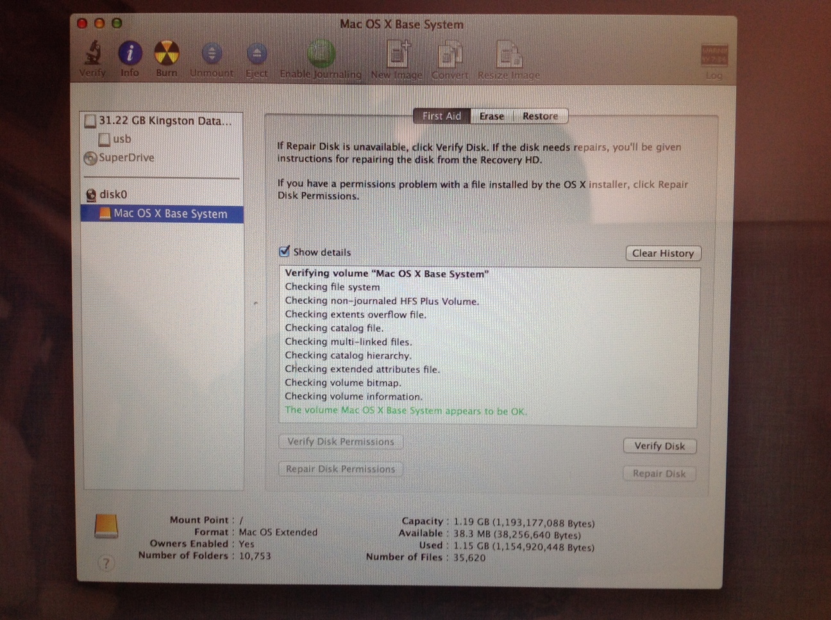Viewport: 831px width, 620px height.
Task: Click the red close window button
Action: click(x=82, y=23)
